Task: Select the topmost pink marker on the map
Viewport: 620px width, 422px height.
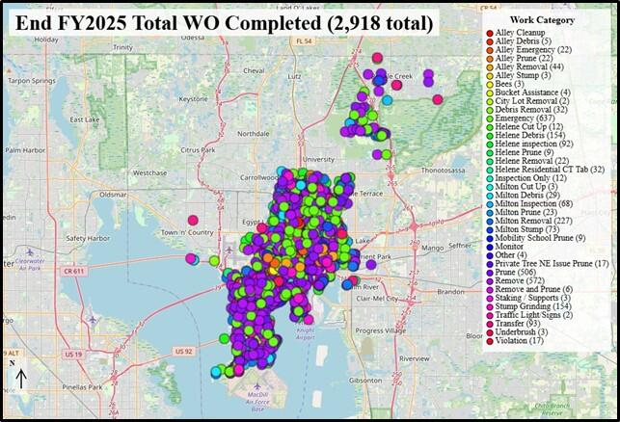Action: [x=377, y=58]
